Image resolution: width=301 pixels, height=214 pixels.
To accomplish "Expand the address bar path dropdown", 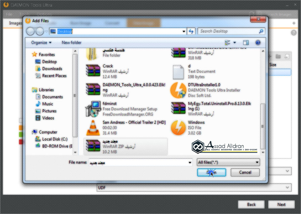I will click(184, 31).
